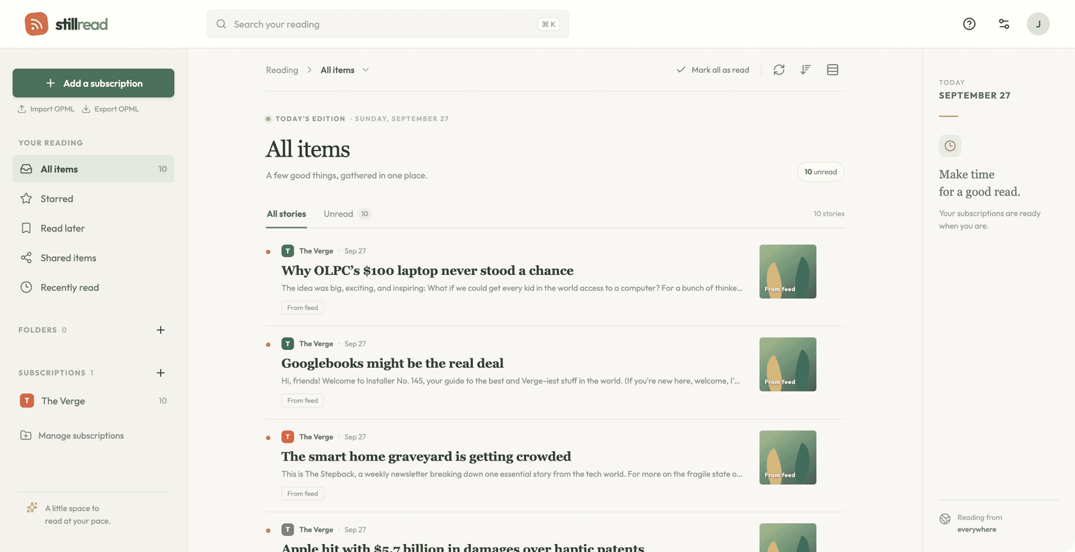Toggle unread dot on smart home graveyard story
The height and width of the screenshot is (552, 1075).
[x=268, y=438]
